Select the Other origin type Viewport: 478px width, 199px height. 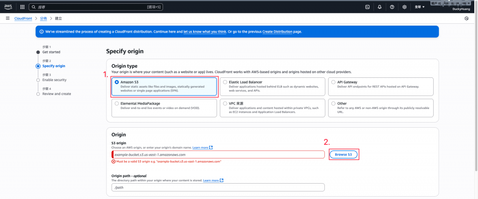click(381, 108)
